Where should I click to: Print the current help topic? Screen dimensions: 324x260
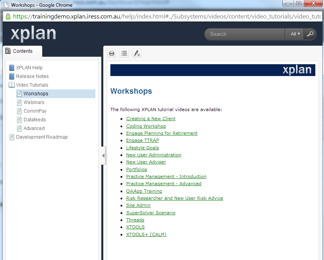tap(112, 53)
